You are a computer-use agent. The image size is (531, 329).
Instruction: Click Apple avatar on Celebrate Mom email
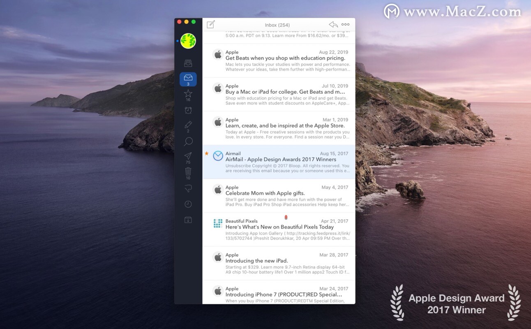218,190
